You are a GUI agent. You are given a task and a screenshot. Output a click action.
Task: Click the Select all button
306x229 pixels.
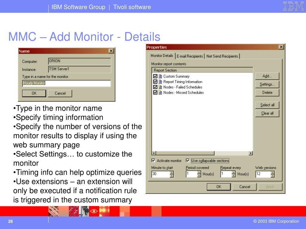pyautogui.click(x=267, y=105)
